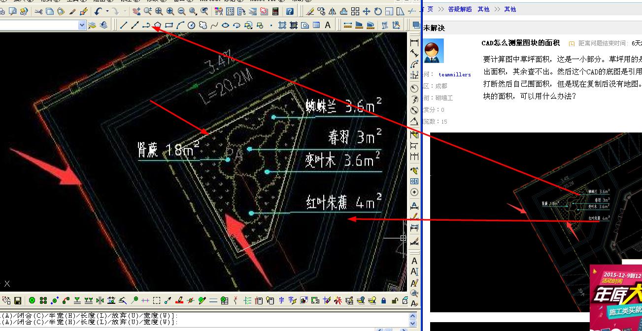Image resolution: width=642 pixels, height=331 pixels.
Task: Click the asker's avatar picture
Action: [x=434, y=51]
